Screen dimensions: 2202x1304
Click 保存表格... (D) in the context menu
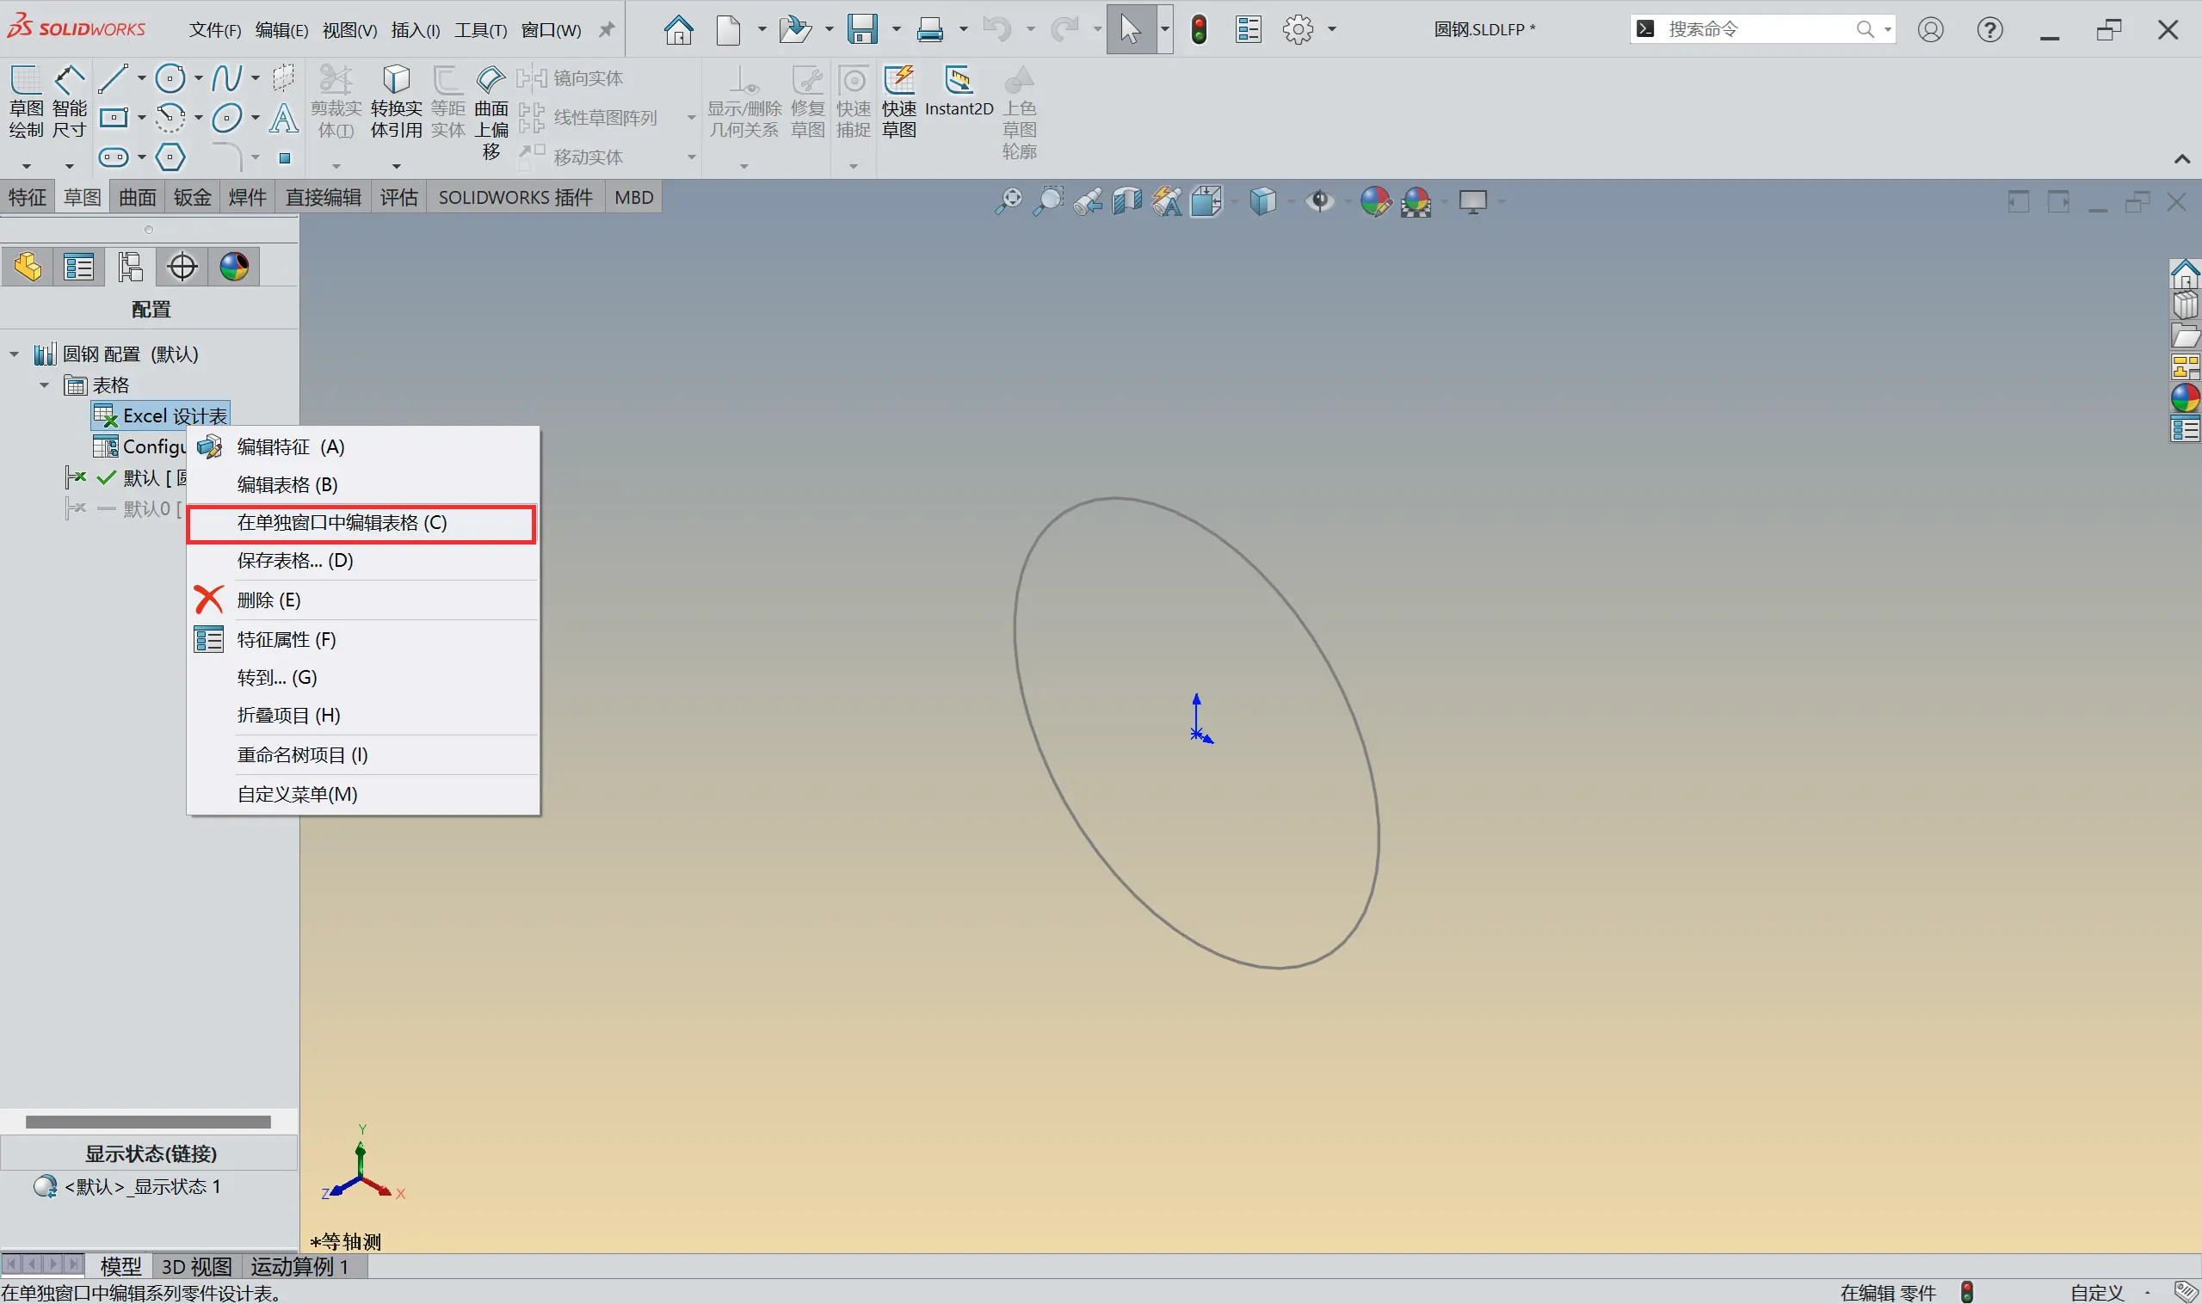coord(294,561)
